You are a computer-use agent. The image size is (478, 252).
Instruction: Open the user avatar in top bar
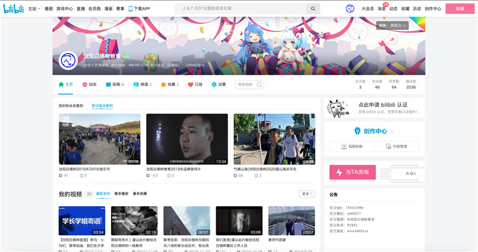point(350,8)
